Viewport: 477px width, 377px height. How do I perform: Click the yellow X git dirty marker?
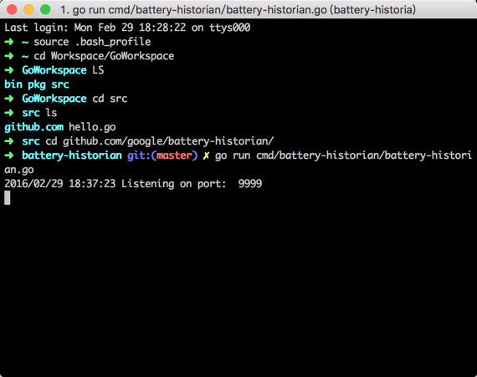point(206,155)
